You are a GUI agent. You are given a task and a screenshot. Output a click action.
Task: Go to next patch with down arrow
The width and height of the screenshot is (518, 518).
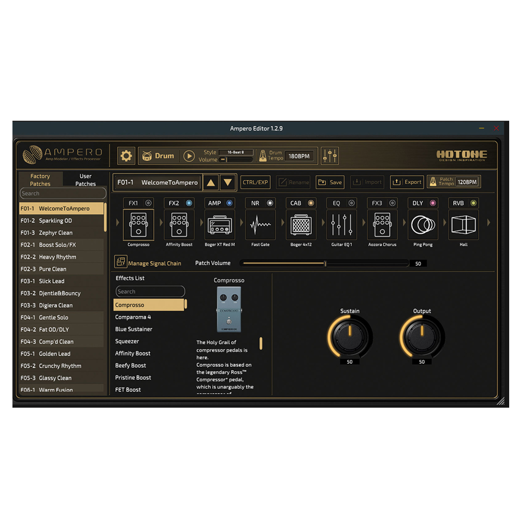(228, 182)
